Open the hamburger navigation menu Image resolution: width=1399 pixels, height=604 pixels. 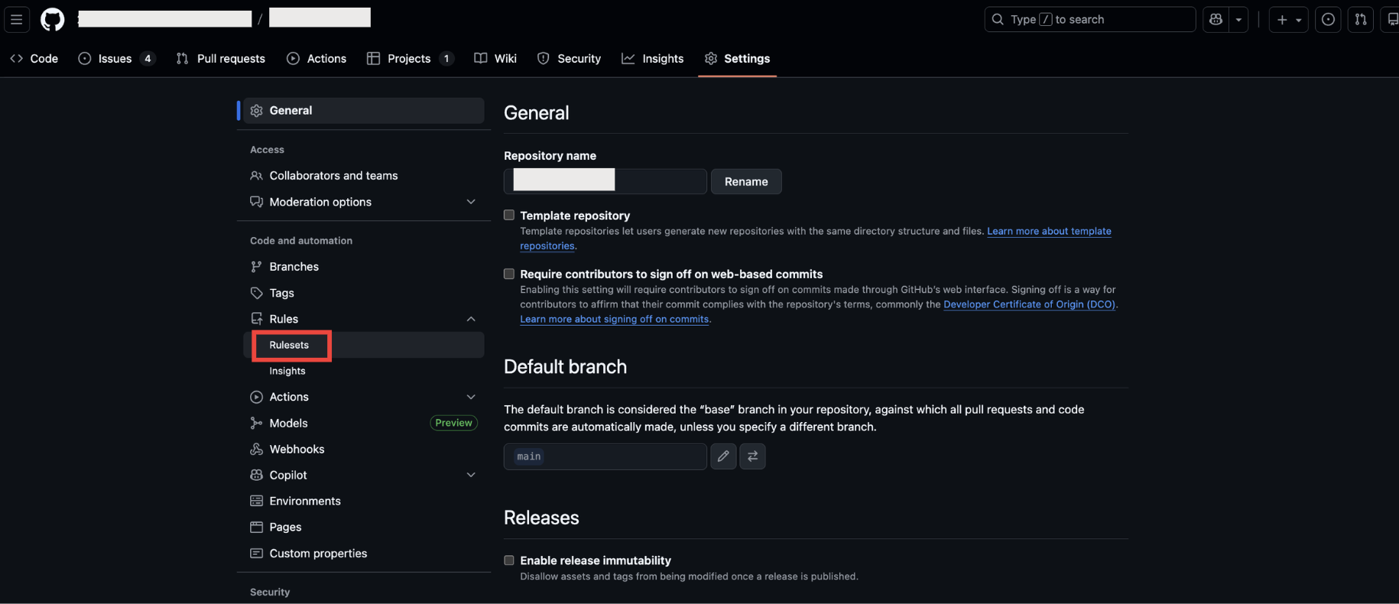point(16,19)
